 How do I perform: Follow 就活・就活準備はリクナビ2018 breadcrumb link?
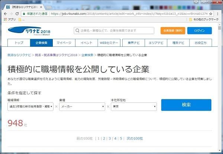tap(56, 55)
